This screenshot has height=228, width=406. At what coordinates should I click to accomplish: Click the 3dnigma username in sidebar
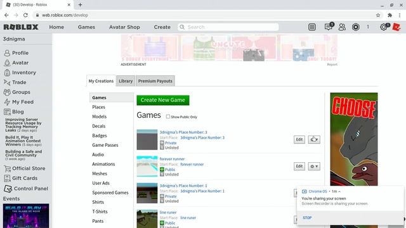point(14,39)
